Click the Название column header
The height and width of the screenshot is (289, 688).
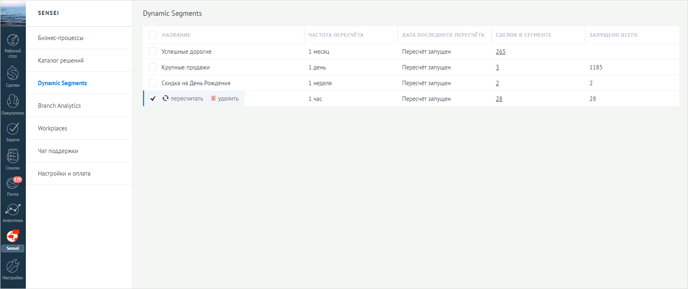coord(176,35)
